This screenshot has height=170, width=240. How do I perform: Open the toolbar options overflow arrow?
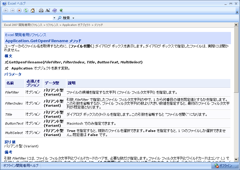click(x=237, y=12)
